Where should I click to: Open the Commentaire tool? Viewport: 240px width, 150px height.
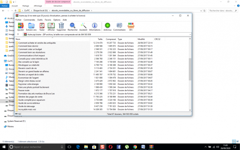[x=119, y=27]
